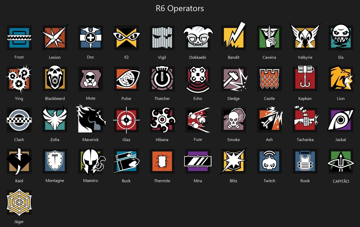
Task: Select the Frost operator icon
Action: [x=19, y=38]
